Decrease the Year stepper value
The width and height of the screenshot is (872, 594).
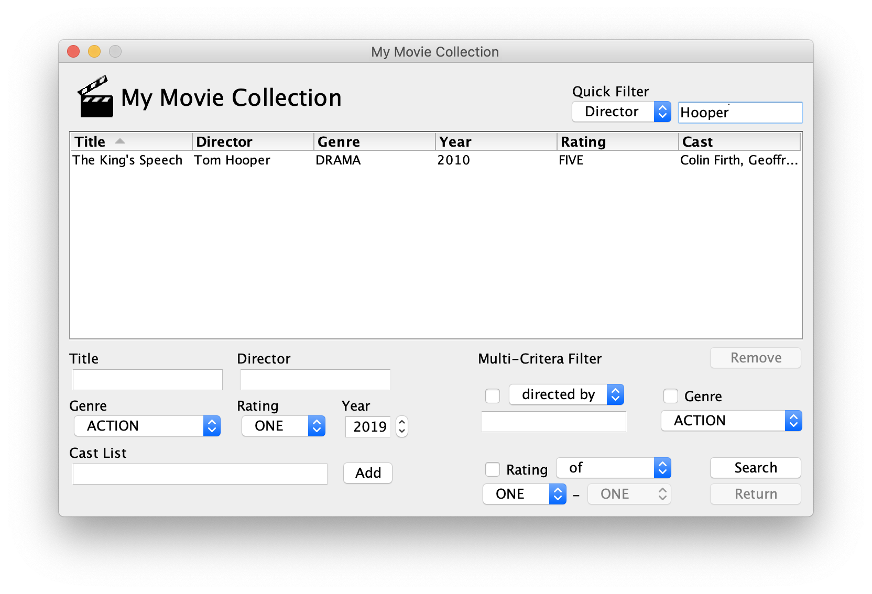pyautogui.click(x=402, y=432)
